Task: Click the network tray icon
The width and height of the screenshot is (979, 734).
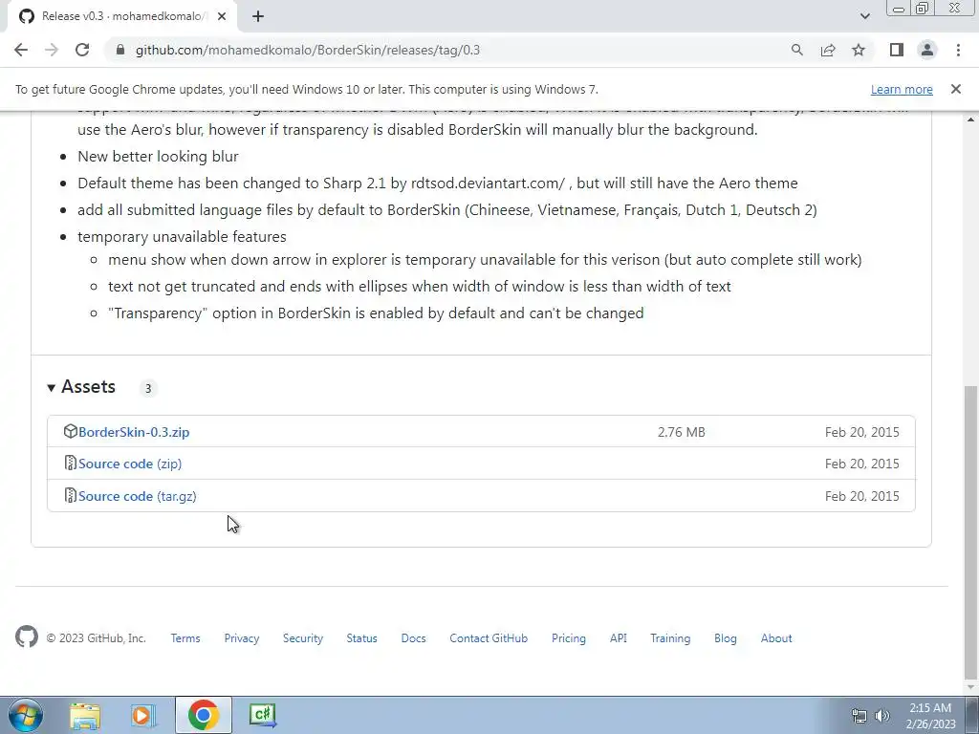Action: point(859,716)
